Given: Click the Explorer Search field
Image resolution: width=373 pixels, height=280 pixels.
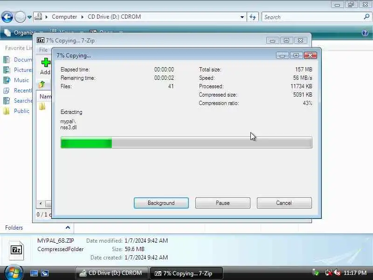Looking at the screenshot, I should tap(313, 17).
